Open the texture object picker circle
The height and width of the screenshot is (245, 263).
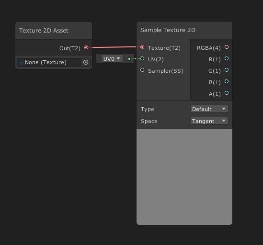click(x=86, y=62)
